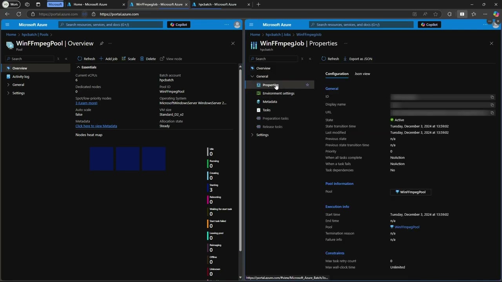Refresh the job properties
502x282 pixels.
click(x=330, y=59)
